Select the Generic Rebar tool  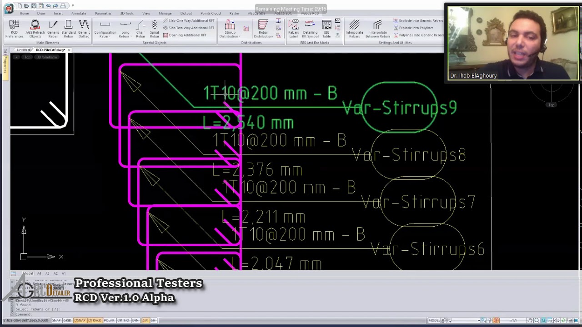[x=53, y=28]
